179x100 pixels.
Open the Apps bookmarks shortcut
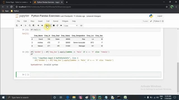6,11
